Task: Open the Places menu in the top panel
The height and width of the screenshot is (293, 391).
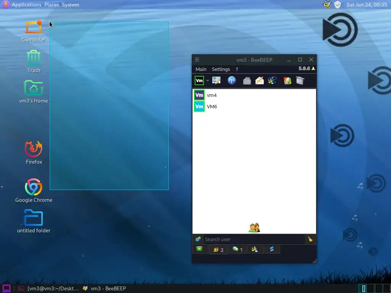Action: [52, 5]
